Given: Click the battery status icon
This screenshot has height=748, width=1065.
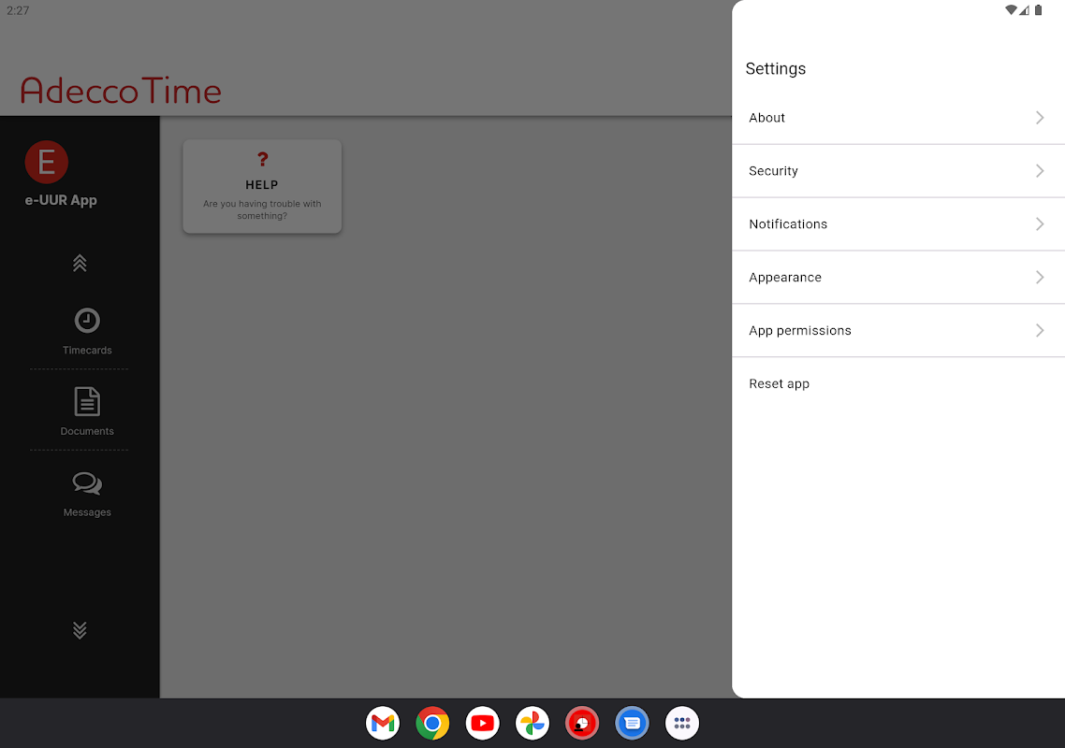Looking at the screenshot, I should click(1039, 10).
